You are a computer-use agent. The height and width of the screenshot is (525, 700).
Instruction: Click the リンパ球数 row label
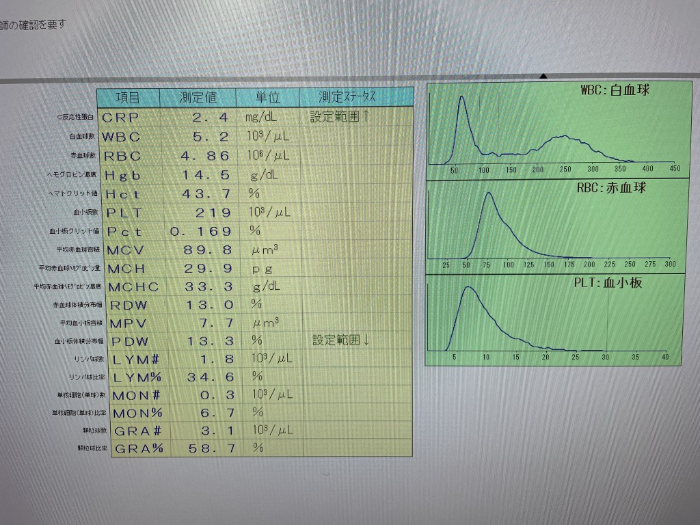point(90,359)
